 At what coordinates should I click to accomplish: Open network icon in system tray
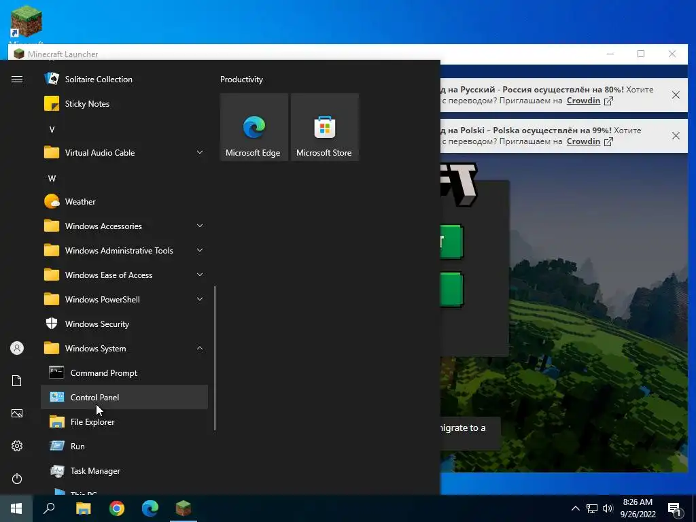(x=592, y=508)
